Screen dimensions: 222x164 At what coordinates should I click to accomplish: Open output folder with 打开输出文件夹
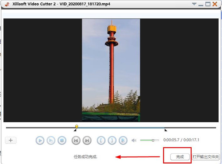coord(206,157)
